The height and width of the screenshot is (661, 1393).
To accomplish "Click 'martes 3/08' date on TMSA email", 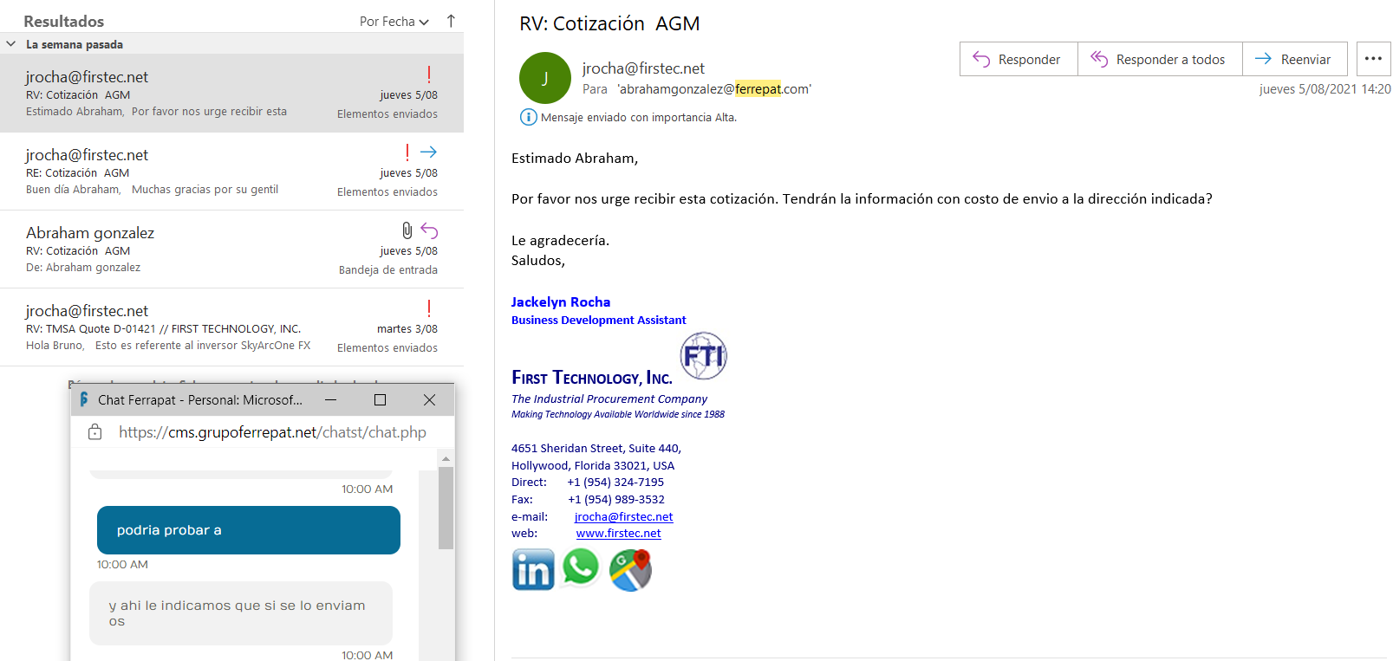I will point(407,328).
